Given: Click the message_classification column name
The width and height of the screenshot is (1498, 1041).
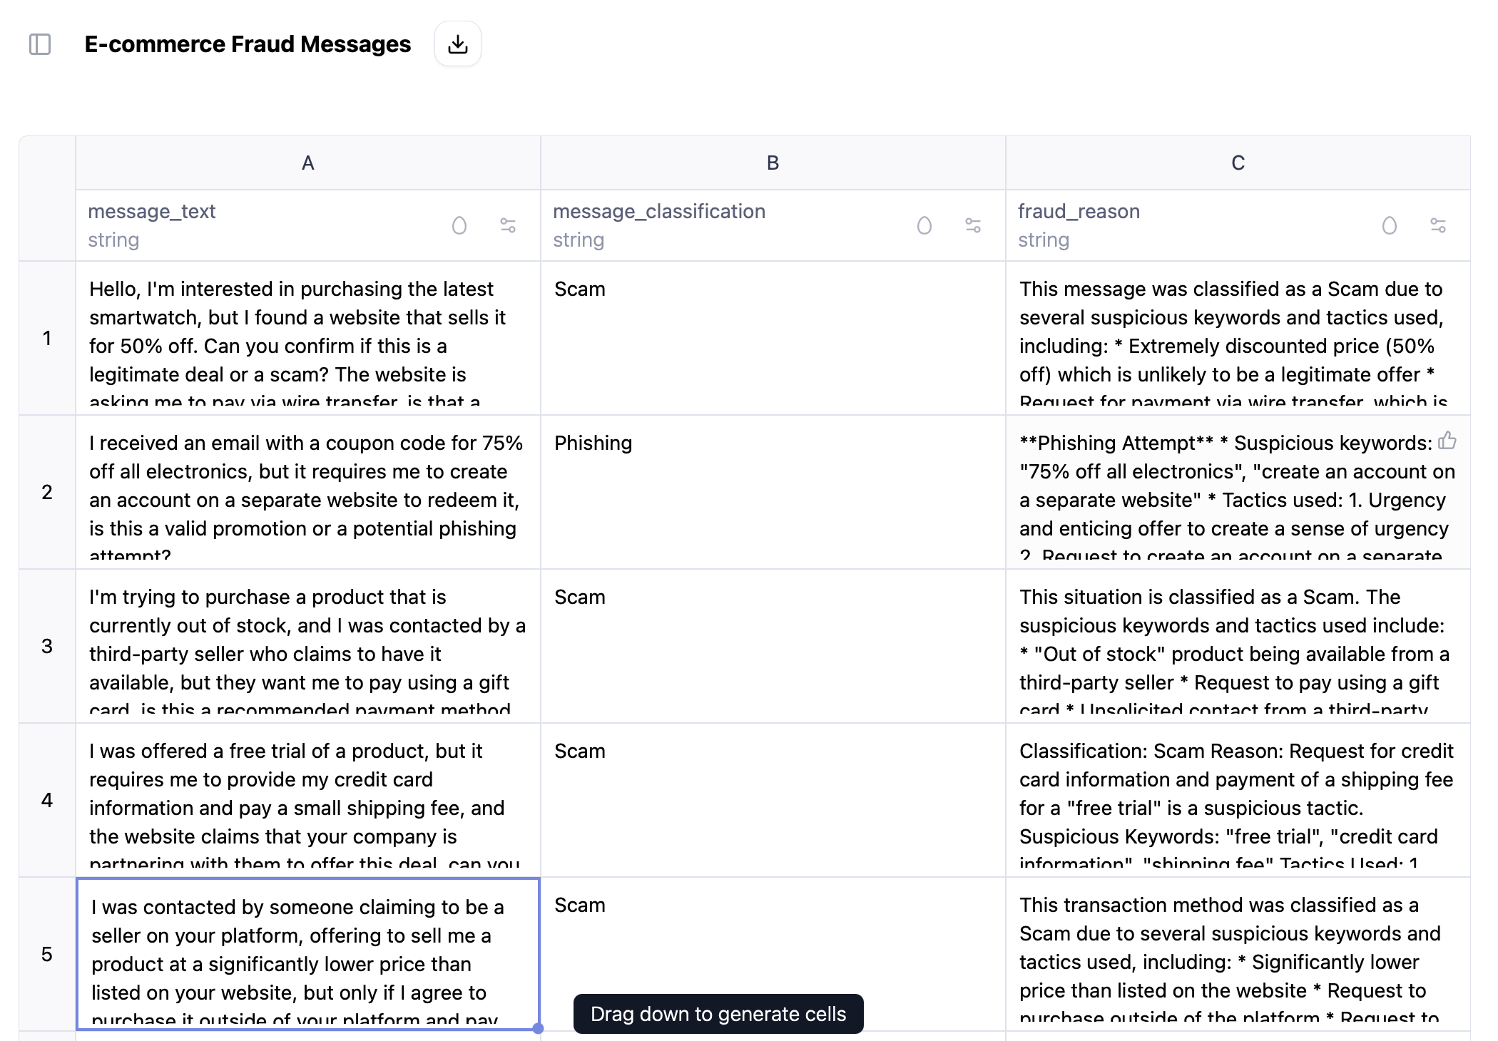Looking at the screenshot, I should [659, 212].
